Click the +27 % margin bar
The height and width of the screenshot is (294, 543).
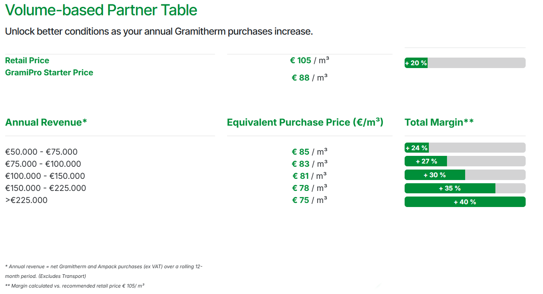tap(465, 161)
